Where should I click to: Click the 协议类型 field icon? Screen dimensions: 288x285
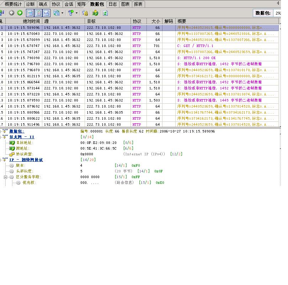point(12,154)
